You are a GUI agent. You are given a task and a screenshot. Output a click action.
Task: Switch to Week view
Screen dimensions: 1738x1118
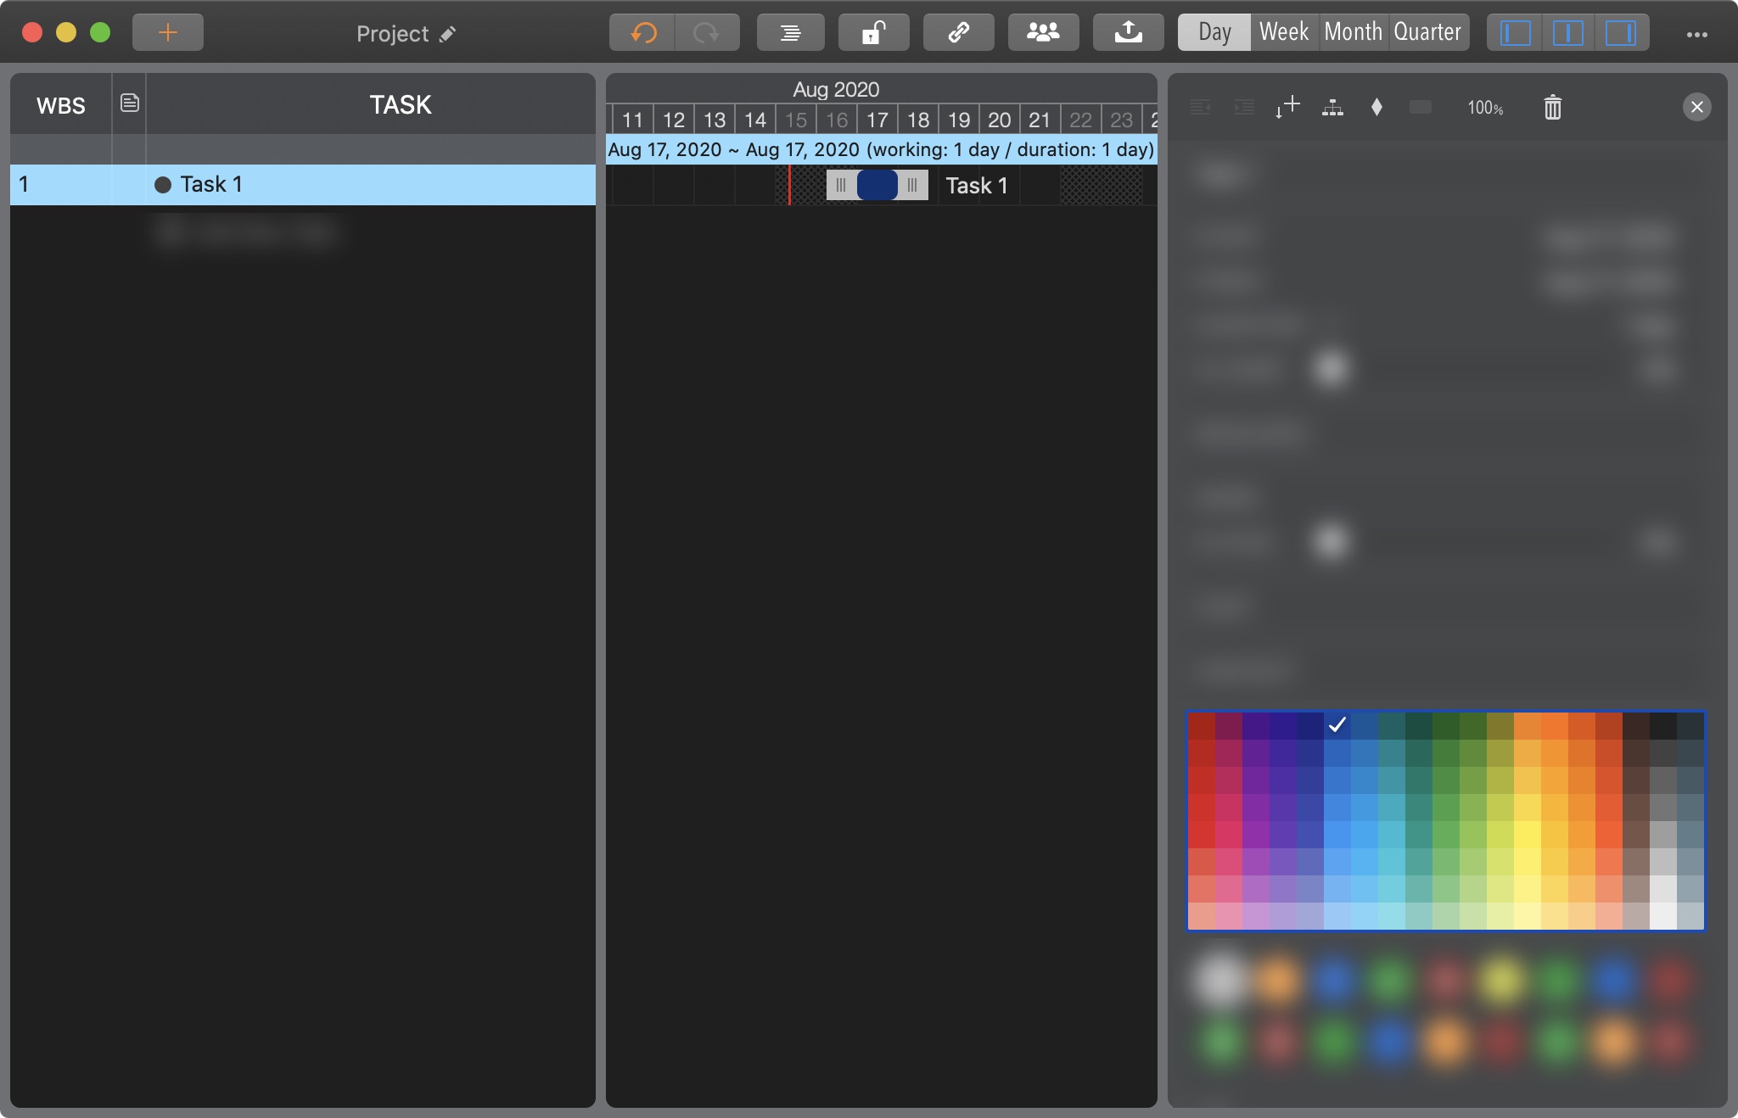(x=1283, y=32)
